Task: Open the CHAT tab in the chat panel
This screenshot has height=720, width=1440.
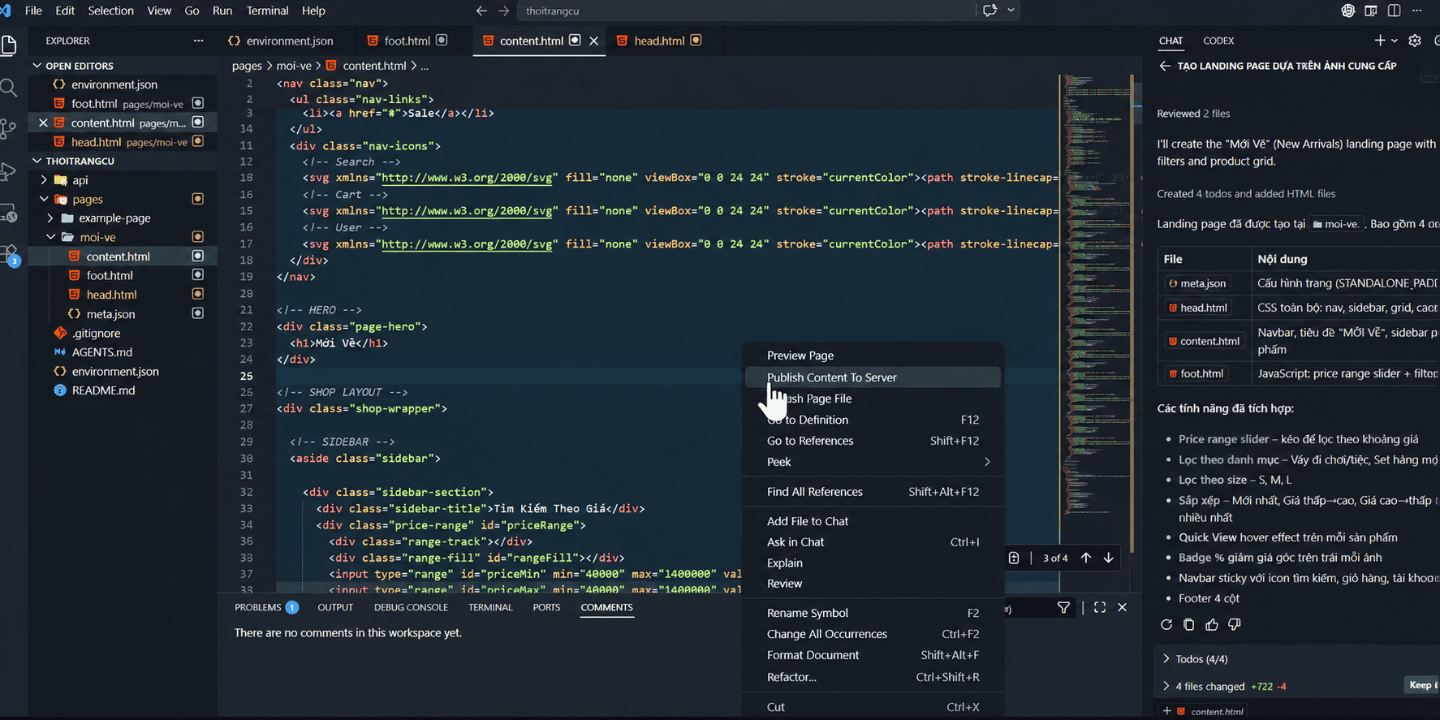Action: (x=1171, y=41)
